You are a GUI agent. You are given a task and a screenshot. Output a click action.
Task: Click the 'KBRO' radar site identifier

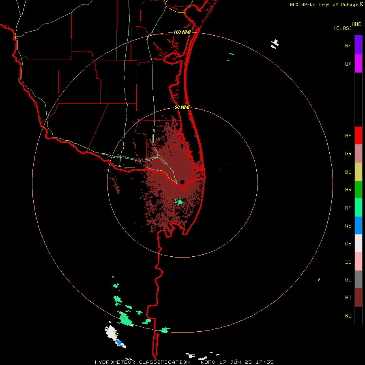point(208,362)
